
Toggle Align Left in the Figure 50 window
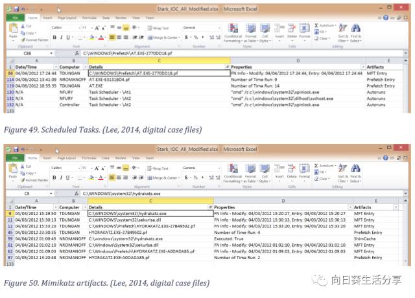pos(112,178)
